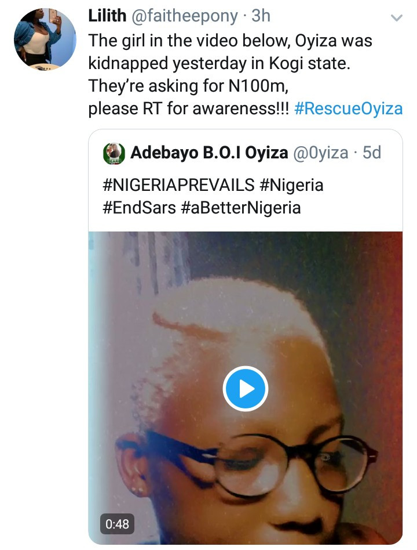Open Lilith's profile picture avatar

45,39
